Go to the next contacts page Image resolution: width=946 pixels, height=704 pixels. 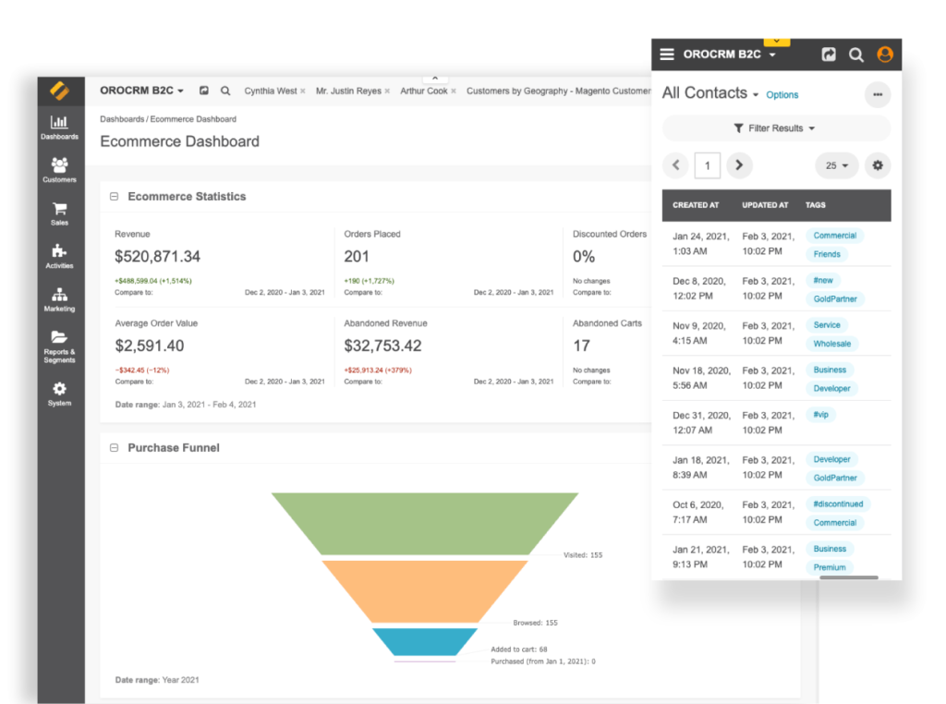pyautogui.click(x=738, y=166)
